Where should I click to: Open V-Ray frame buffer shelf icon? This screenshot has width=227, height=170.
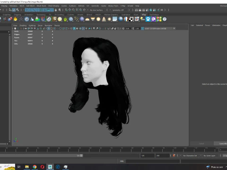pos(137,19)
